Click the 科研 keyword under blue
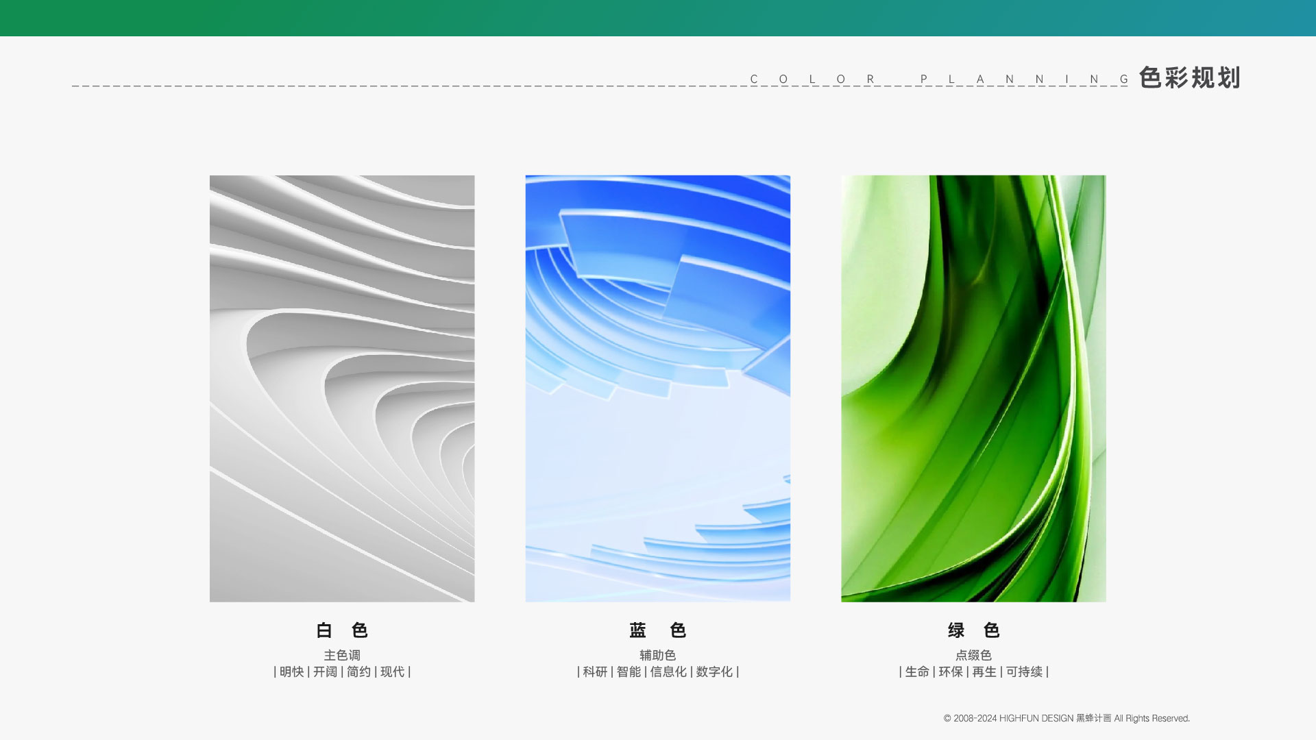1316x740 pixels. pos(595,672)
